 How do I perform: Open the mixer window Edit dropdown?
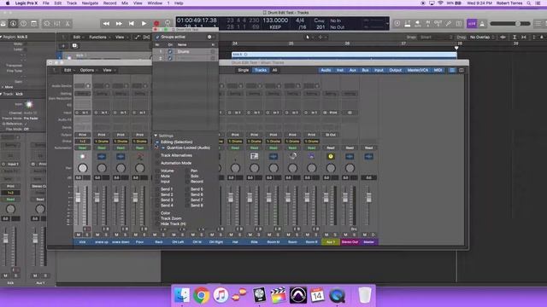69,70
